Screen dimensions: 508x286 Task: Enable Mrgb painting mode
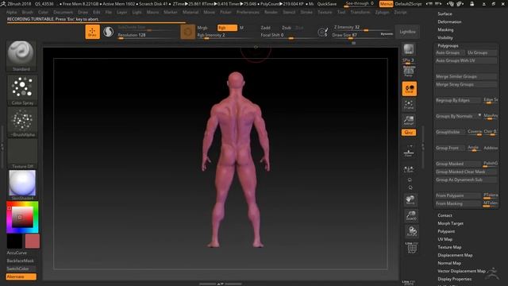pos(203,28)
